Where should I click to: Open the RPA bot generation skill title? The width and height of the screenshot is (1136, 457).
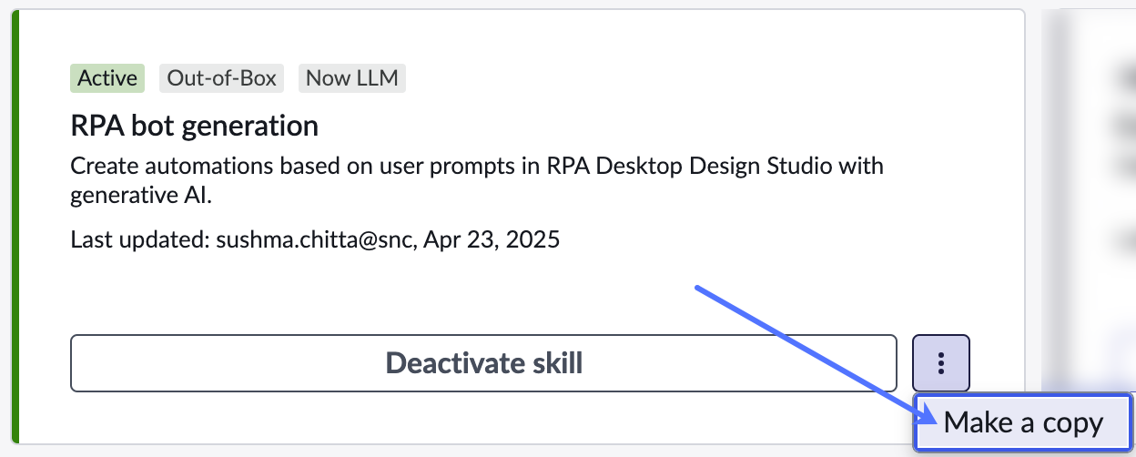(x=194, y=126)
